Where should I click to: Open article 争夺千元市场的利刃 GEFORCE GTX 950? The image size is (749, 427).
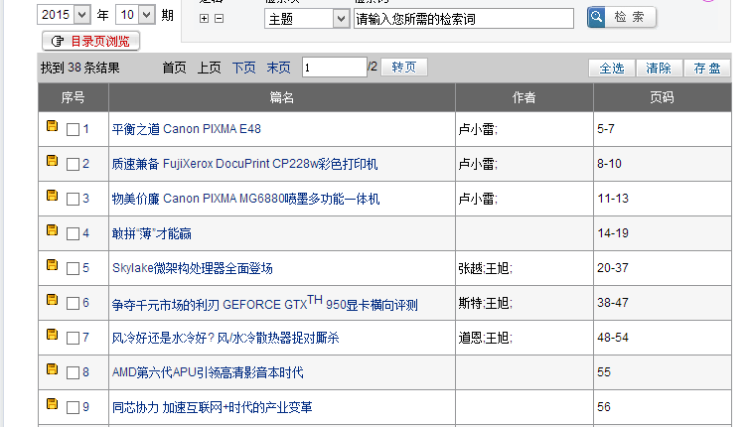(264, 303)
